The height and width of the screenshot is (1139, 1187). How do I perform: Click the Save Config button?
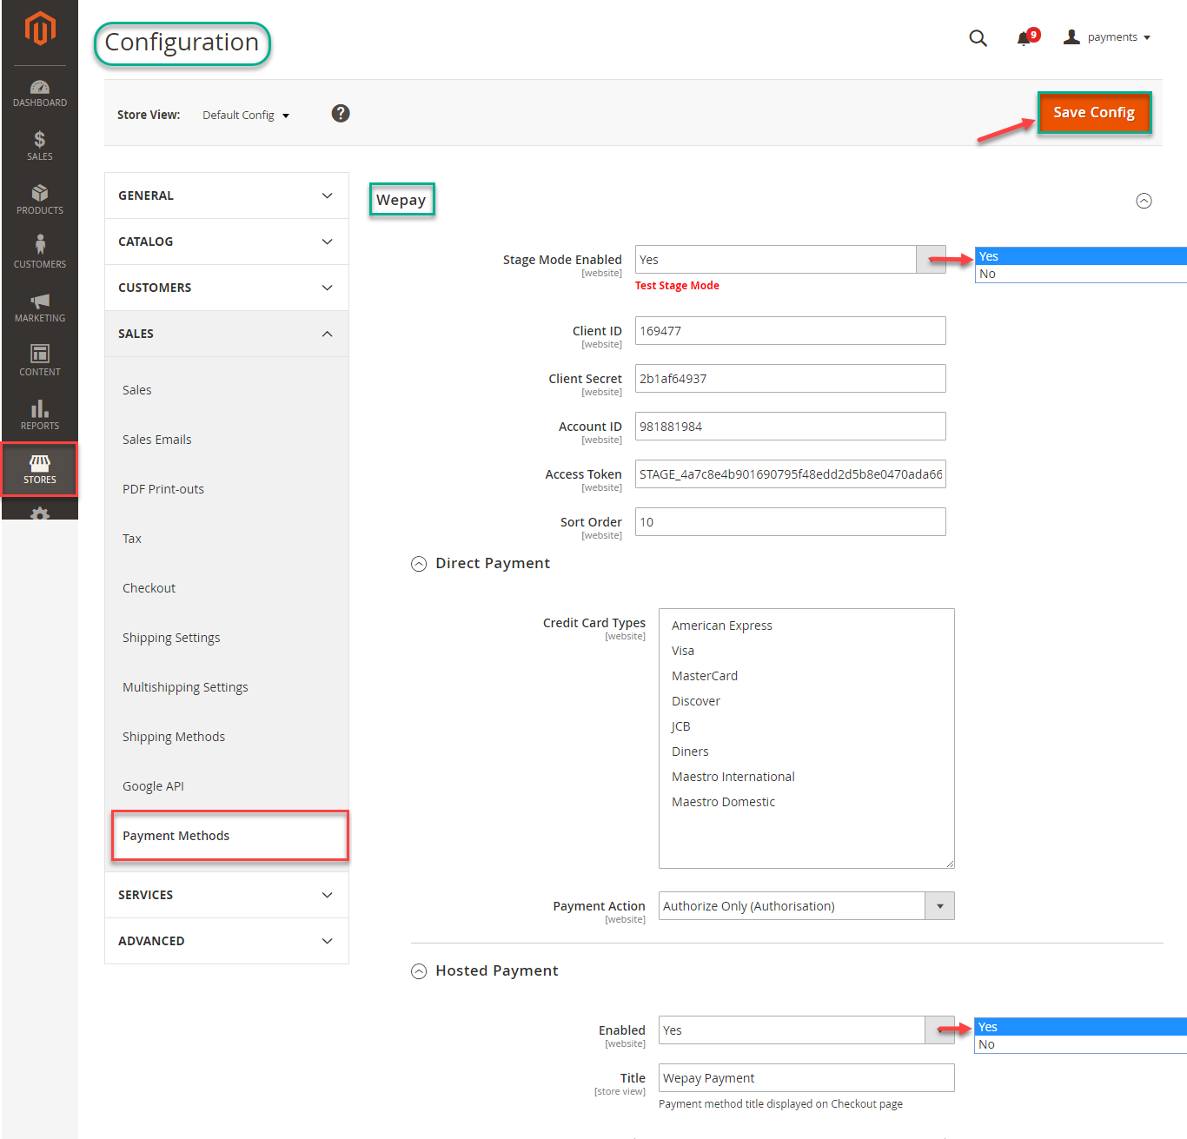[x=1093, y=113]
